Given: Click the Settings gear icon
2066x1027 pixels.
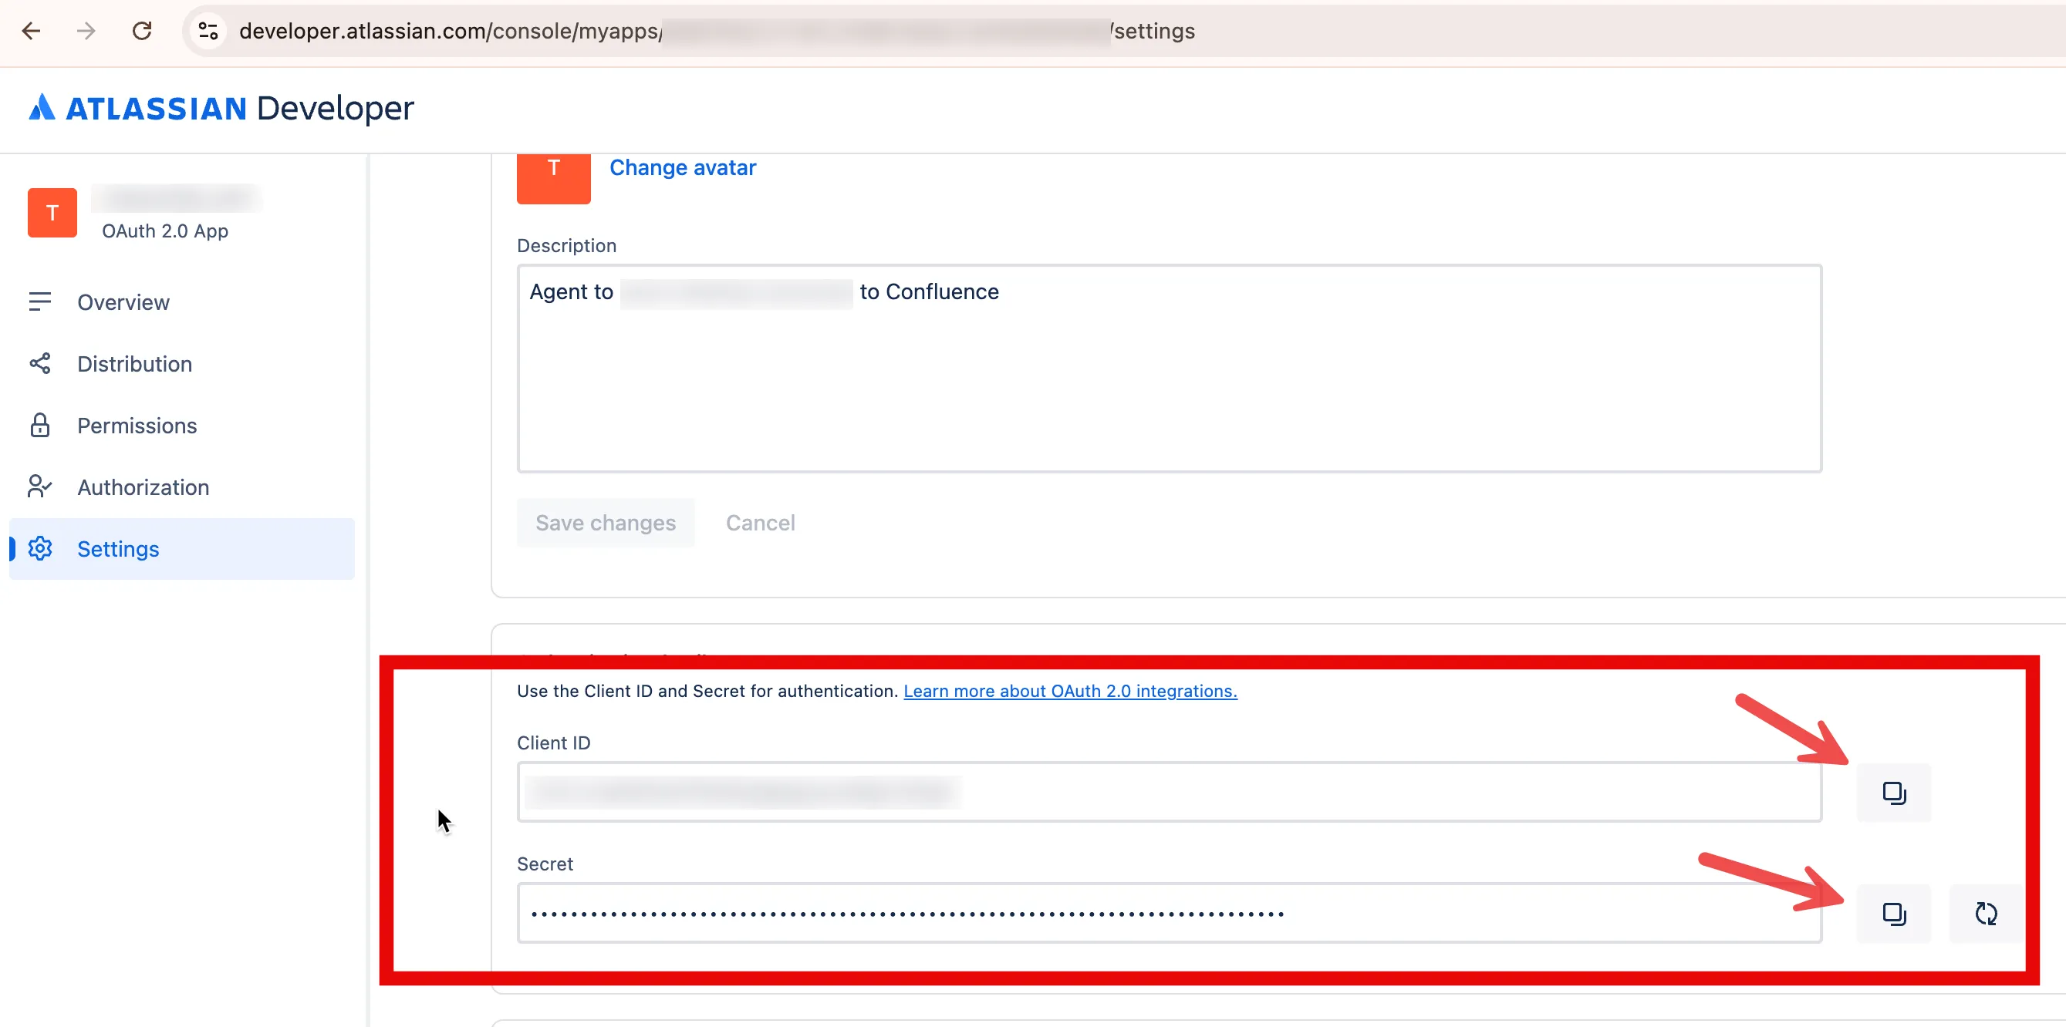Looking at the screenshot, I should click(40, 549).
